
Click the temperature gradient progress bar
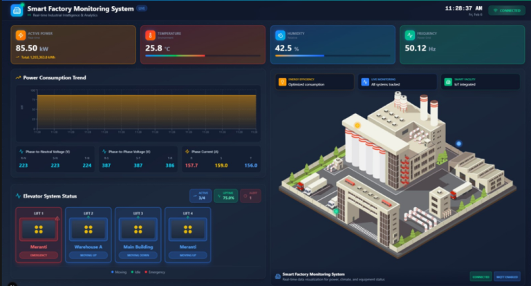tap(203, 55)
